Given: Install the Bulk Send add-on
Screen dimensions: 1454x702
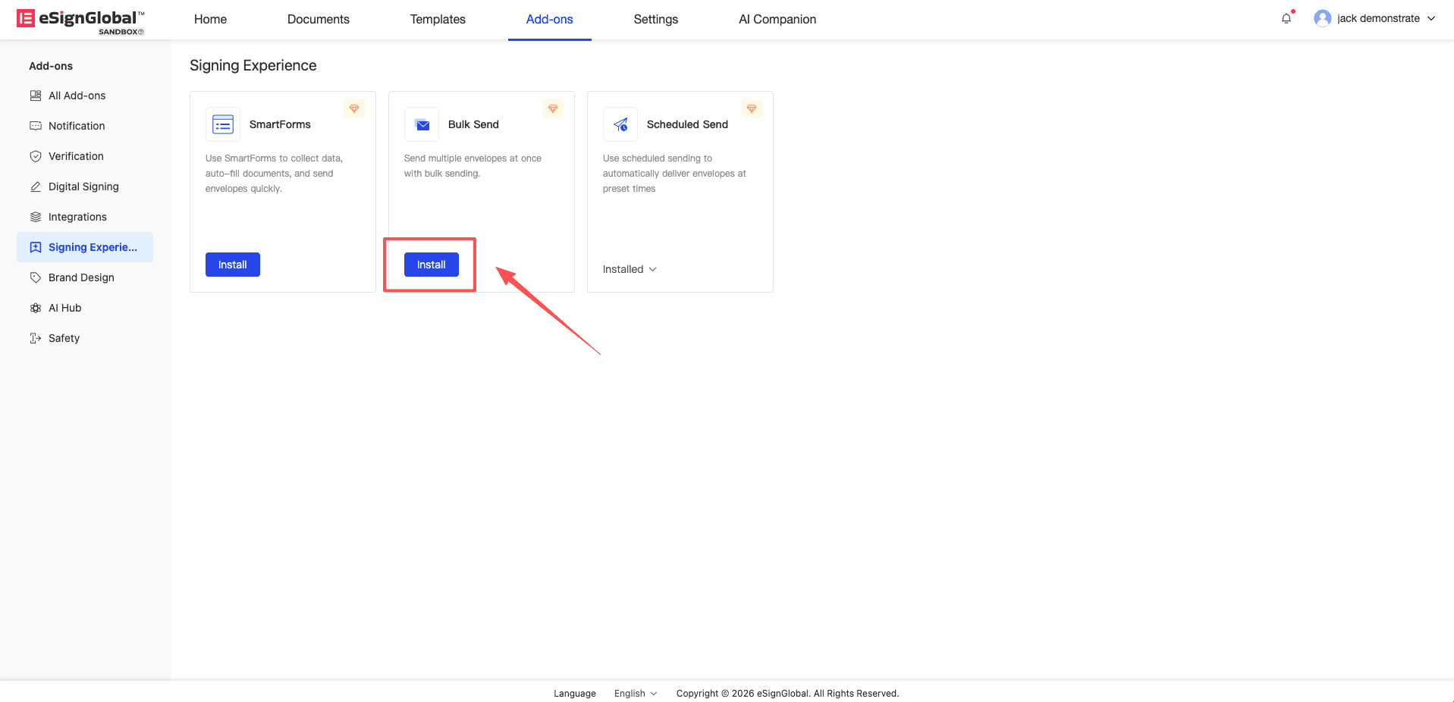Looking at the screenshot, I should click(x=431, y=265).
